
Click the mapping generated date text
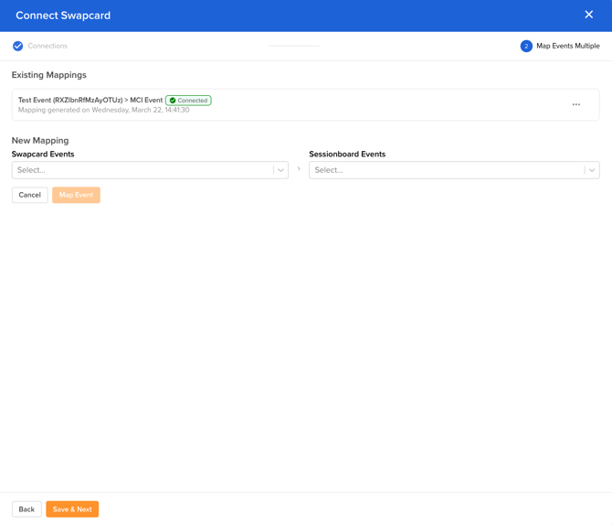(x=104, y=111)
